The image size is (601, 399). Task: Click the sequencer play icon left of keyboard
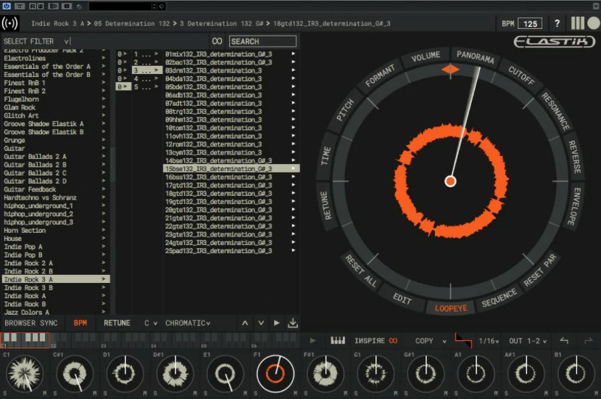pyautogui.click(x=312, y=340)
